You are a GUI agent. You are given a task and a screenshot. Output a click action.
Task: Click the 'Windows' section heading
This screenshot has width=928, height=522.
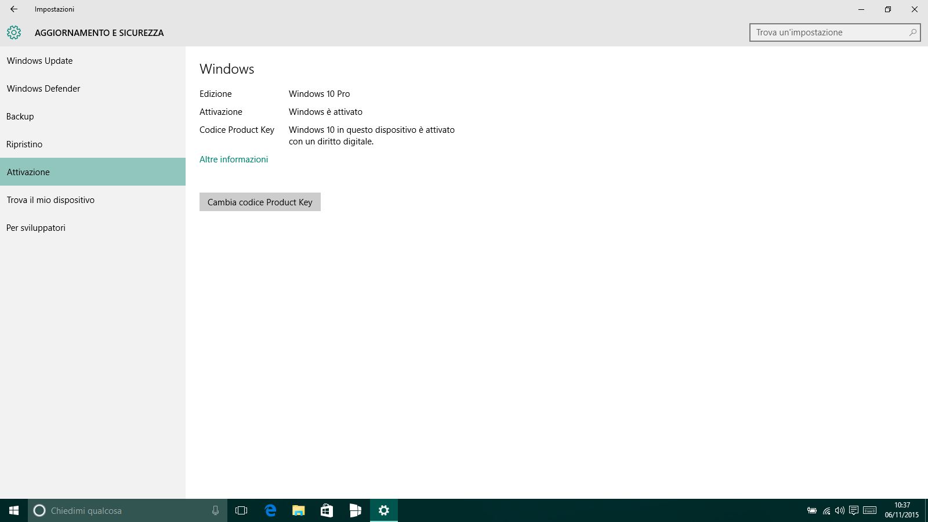click(227, 69)
